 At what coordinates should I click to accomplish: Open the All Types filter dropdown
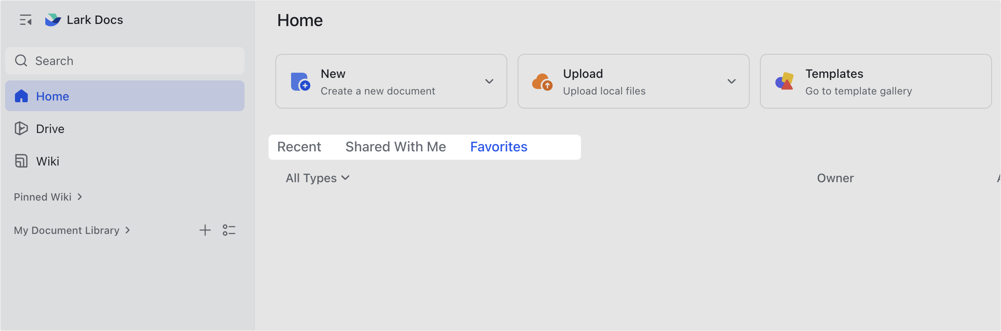pyautogui.click(x=318, y=178)
